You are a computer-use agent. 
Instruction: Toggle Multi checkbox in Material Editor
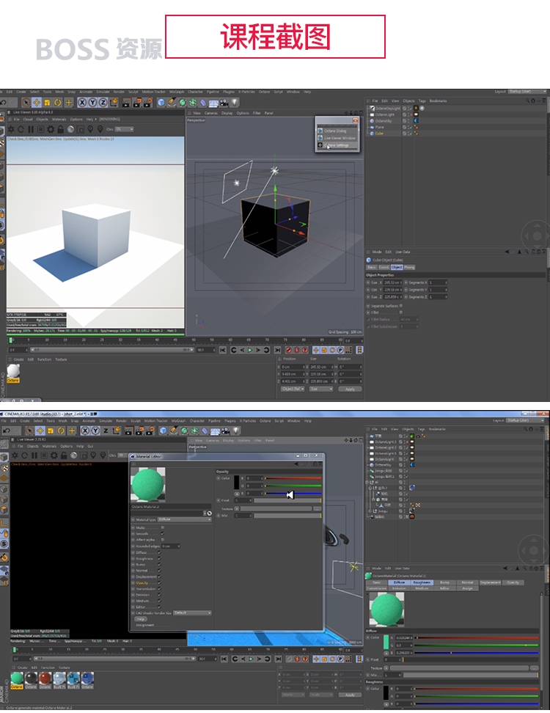[163, 527]
